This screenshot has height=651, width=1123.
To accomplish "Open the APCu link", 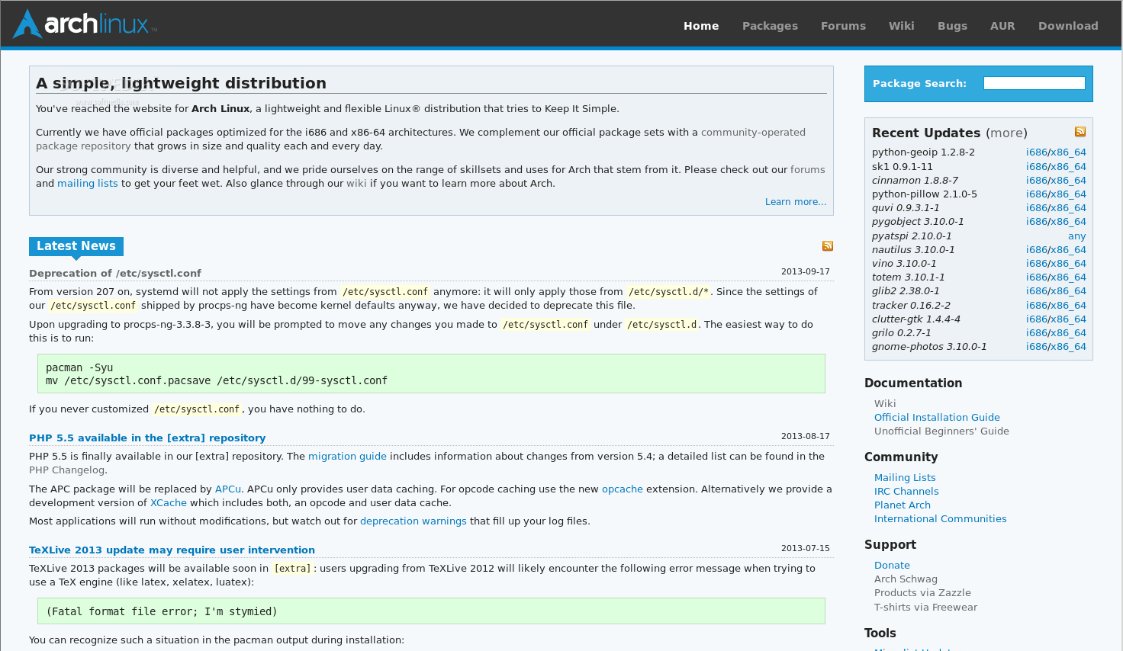I will coord(228,489).
